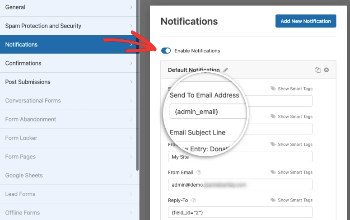The image size is (350, 220).
Task: Click the duplicate notification icon
Action: coord(317,70)
